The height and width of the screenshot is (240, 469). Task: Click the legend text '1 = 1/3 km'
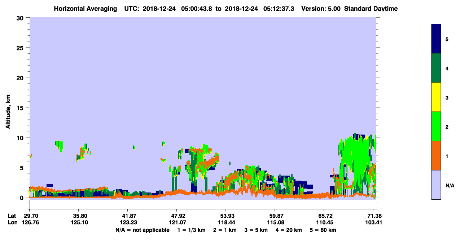pyautogui.click(x=191, y=230)
